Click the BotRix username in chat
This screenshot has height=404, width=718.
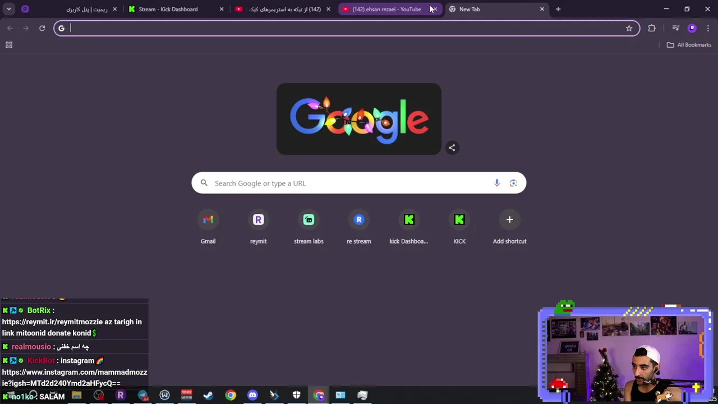(x=39, y=310)
